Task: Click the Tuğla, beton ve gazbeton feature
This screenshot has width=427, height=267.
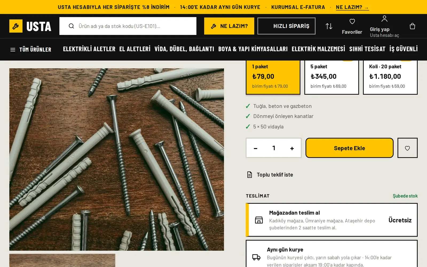Action: click(x=282, y=106)
